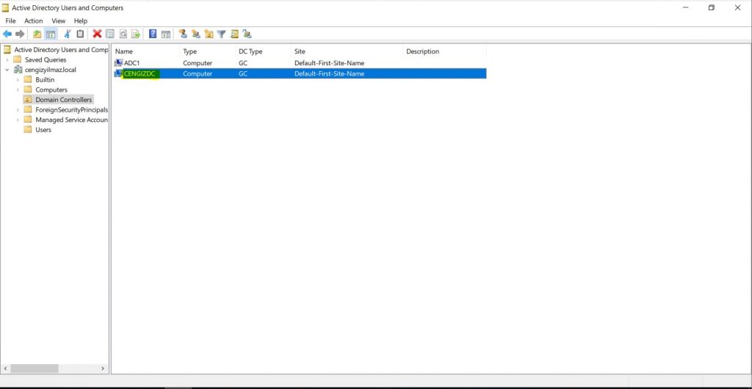Expand the Computers container
Viewport: 752px width, 389px height.
point(18,90)
